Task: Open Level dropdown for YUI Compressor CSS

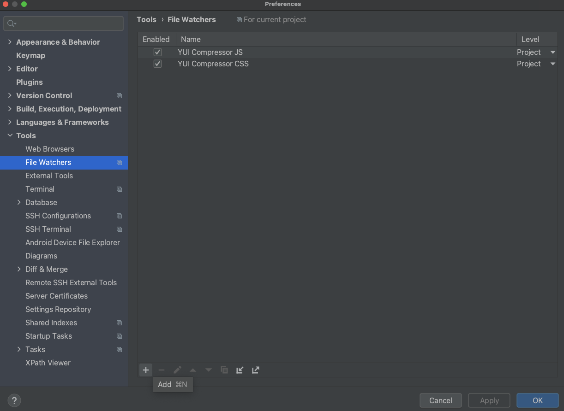Action: click(553, 64)
